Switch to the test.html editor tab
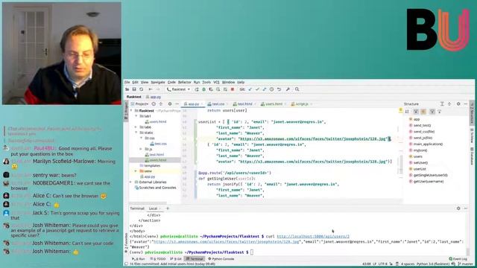This screenshot has width=477, height=268. click(x=243, y=104)
